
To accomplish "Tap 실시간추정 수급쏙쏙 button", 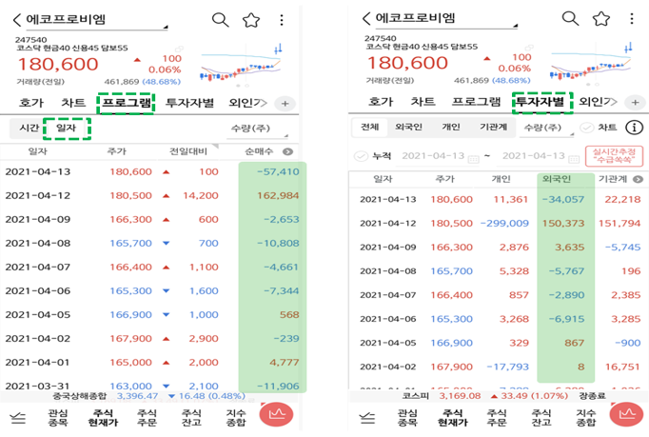I will click(614, 156).
